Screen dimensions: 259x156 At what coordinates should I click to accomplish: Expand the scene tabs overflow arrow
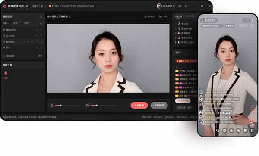41,23
